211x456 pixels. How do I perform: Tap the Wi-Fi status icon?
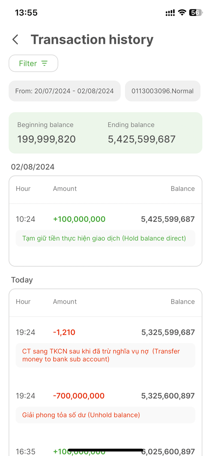[x=182, y=13]
